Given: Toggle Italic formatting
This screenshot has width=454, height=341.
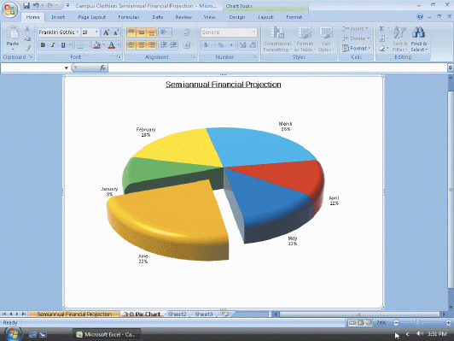Looking at the screenshot, I should tap(53, 45).
